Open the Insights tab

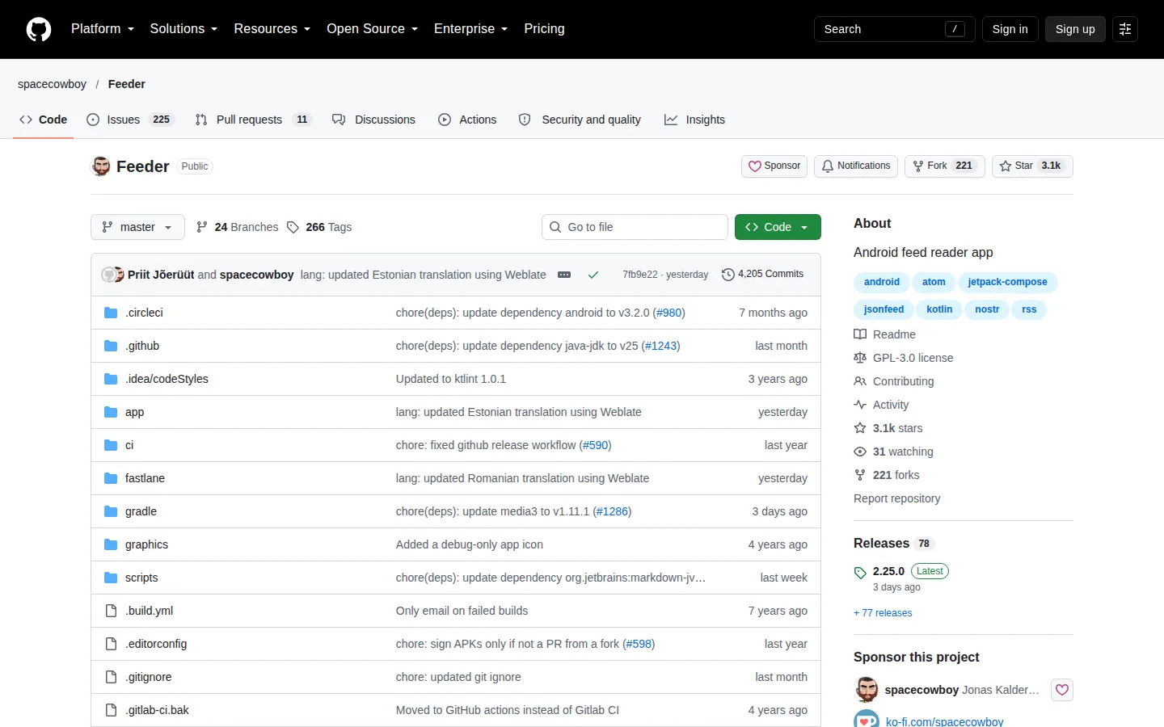tap(695, 120)
